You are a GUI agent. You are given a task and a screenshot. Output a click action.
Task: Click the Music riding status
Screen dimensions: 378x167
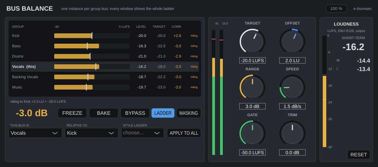194,87
